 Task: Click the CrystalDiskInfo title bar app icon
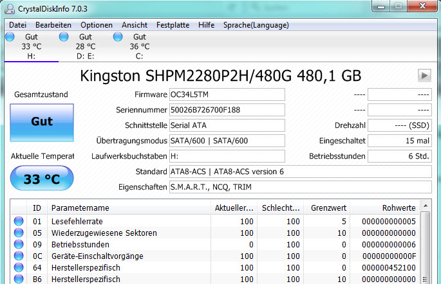point(10,9)
